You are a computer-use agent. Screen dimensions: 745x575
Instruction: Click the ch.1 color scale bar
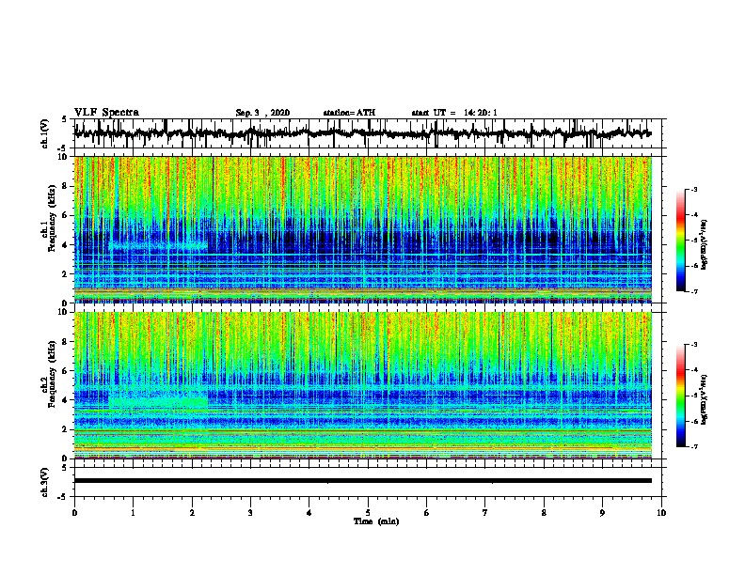click(681, 241)
